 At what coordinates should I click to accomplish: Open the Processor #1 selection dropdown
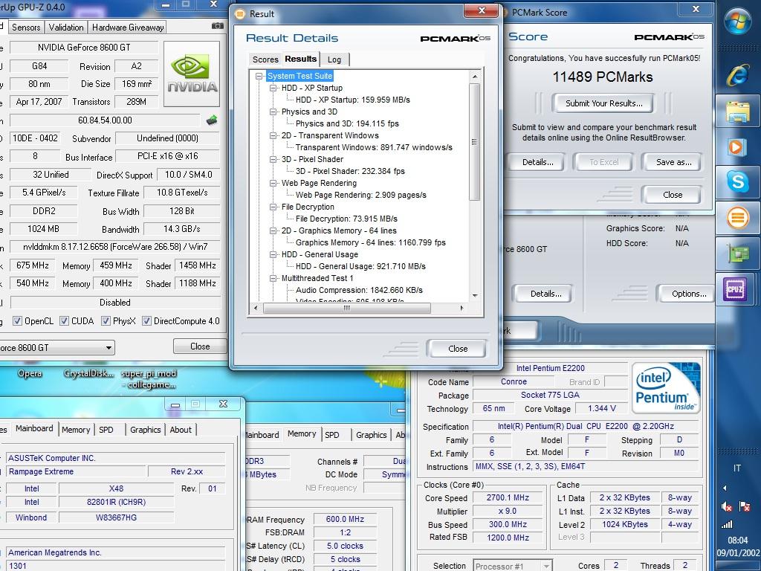point(546,566)
